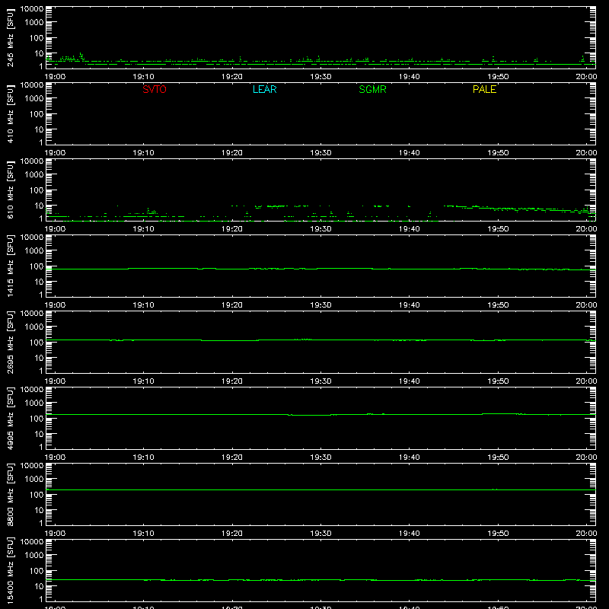Click the 10000 tick label of 245 MHz panel

click(32, 9)
